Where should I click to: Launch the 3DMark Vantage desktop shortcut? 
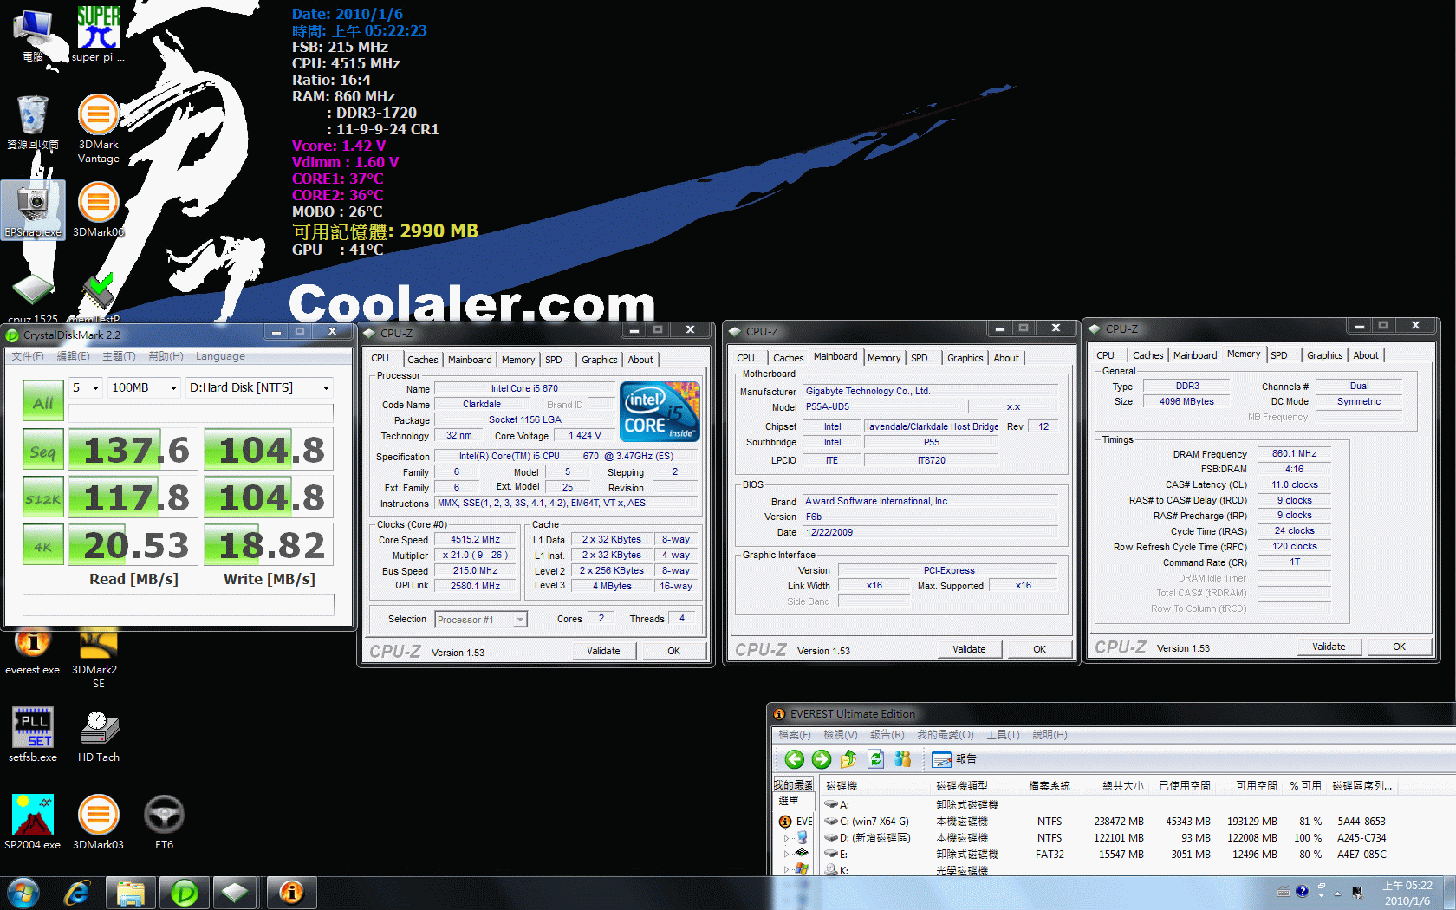pos(99,129)
